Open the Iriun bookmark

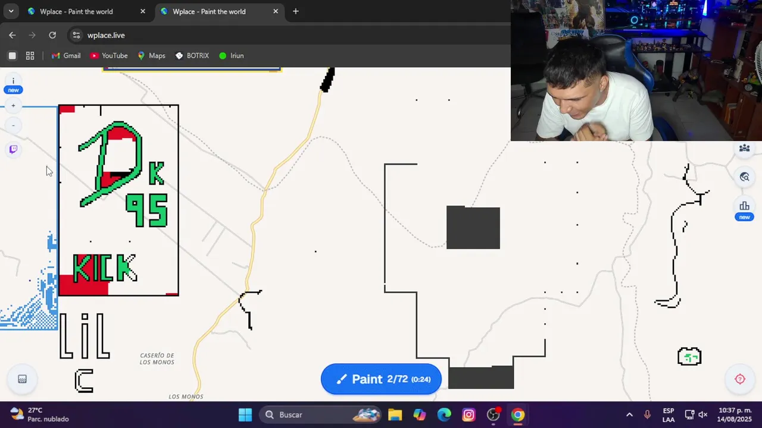[x=231, y=56]
